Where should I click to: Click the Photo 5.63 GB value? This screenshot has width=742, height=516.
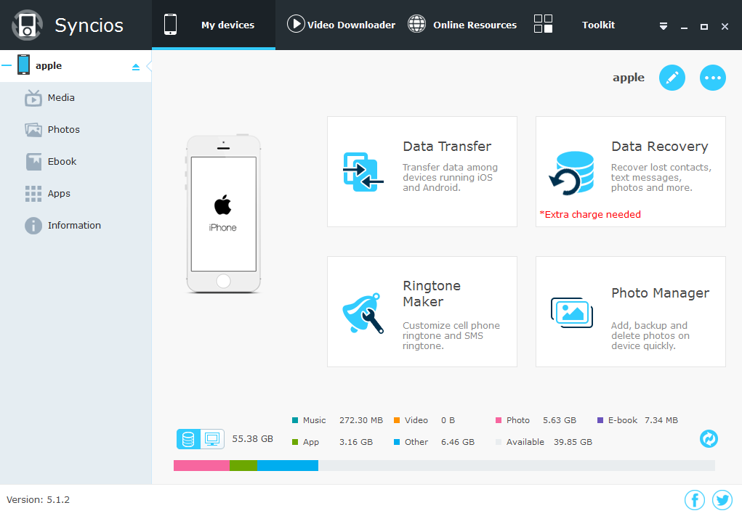coord(560,420)
